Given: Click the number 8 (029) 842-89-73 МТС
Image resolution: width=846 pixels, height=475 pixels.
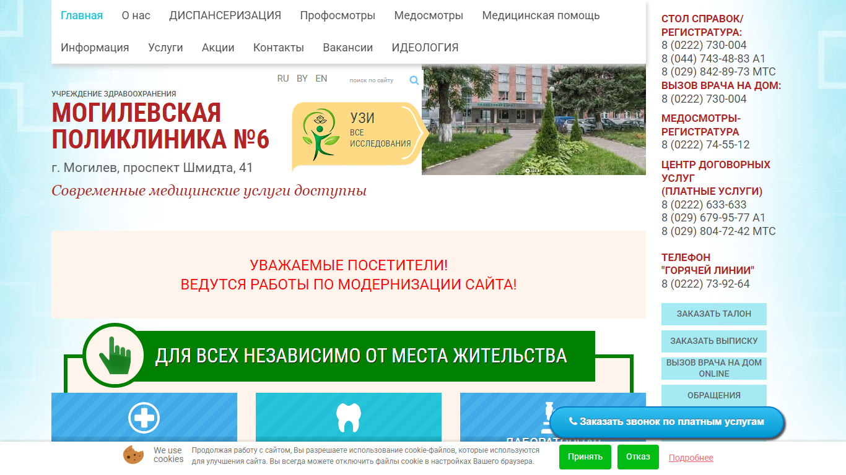Looking at the screenshot, I should (718, 72).
